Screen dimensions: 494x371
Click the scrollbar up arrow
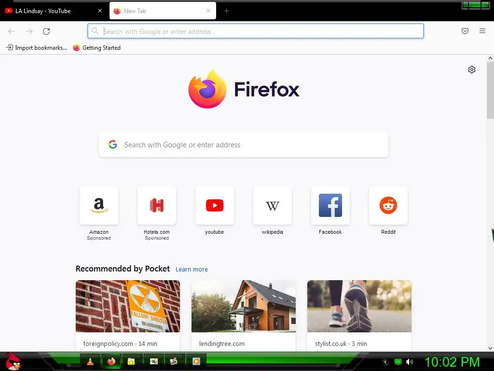click(490, 58)
